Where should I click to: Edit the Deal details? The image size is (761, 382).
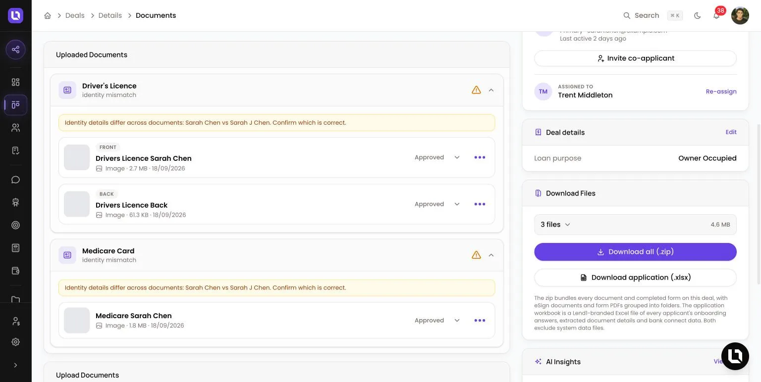click(731, 132)
